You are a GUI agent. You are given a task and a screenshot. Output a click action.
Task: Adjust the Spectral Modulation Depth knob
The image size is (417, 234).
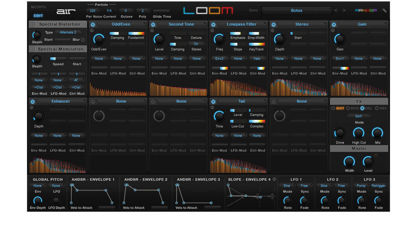36,59
